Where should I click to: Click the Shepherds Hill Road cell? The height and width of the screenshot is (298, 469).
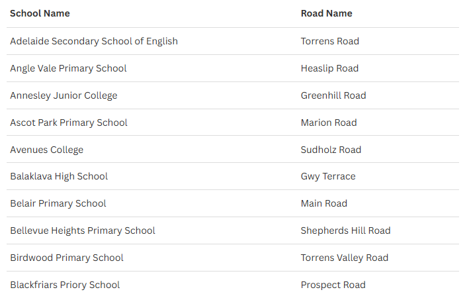[x=345, y=230]
